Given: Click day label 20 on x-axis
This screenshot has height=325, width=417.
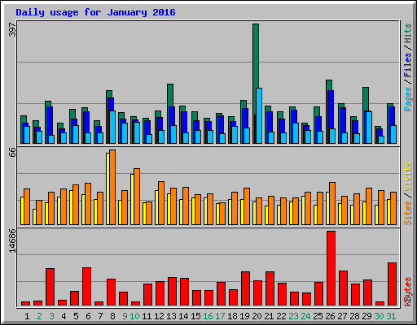Looking at the screenshot, I should pyautogui.click(x=257, y=316).
